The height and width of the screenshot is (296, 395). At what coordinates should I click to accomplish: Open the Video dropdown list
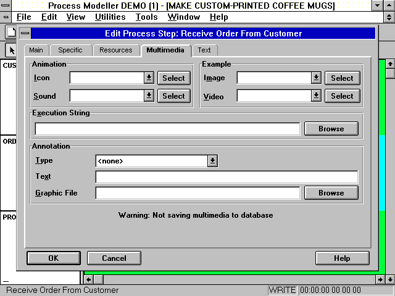coord(316,96)
